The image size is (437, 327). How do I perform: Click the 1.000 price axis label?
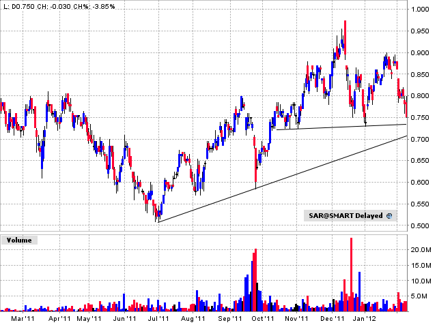[420, 10]
